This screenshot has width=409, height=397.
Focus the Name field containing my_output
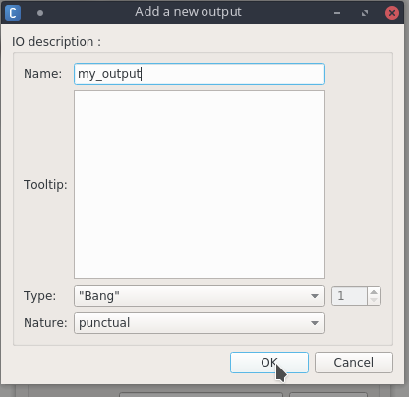pos(200,74)
